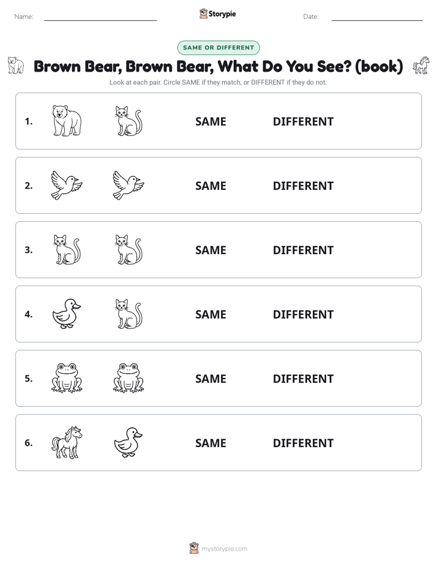Click the small bear icon beside title

coord(16,66)
